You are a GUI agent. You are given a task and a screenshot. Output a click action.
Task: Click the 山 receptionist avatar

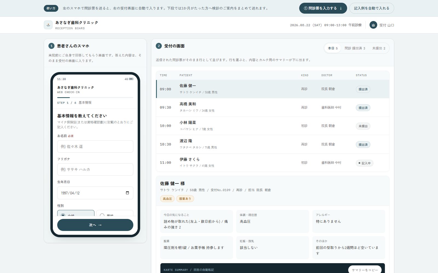click(x=373, y=25)
